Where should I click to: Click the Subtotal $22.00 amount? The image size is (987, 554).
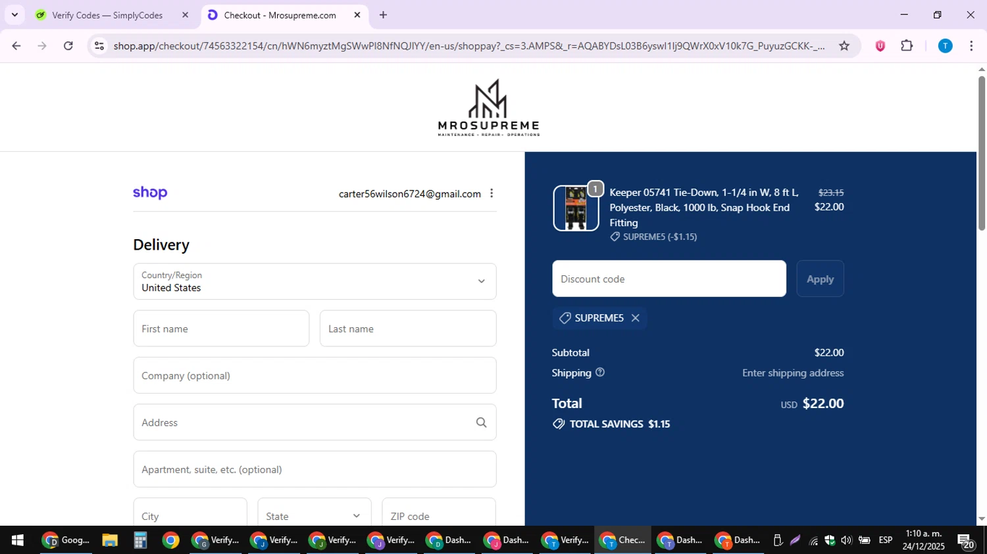click(829, 353)
